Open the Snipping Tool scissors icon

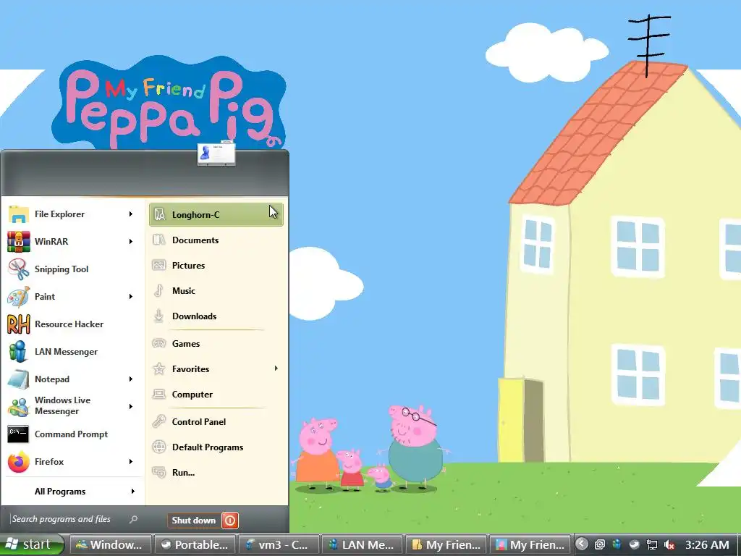click(18, 269)
